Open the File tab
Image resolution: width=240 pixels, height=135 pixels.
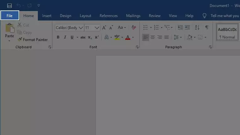pyautogui.click(x=9, y=15)
